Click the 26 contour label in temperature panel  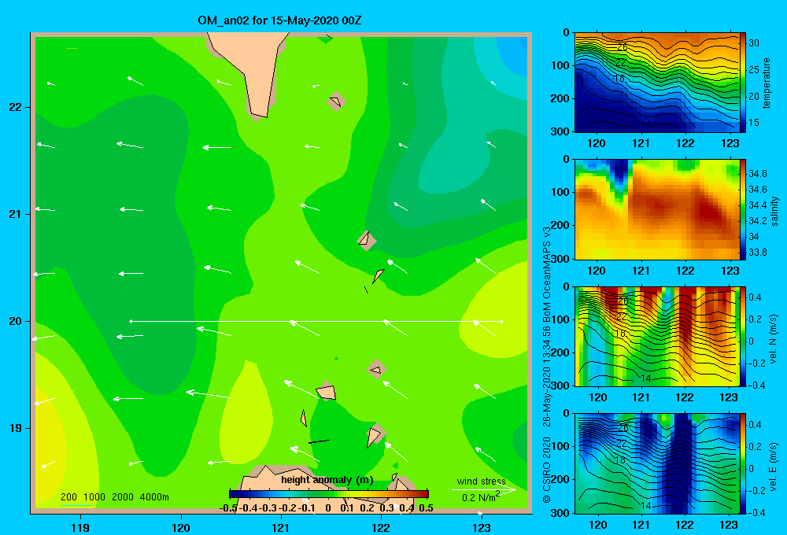(623, 48)
